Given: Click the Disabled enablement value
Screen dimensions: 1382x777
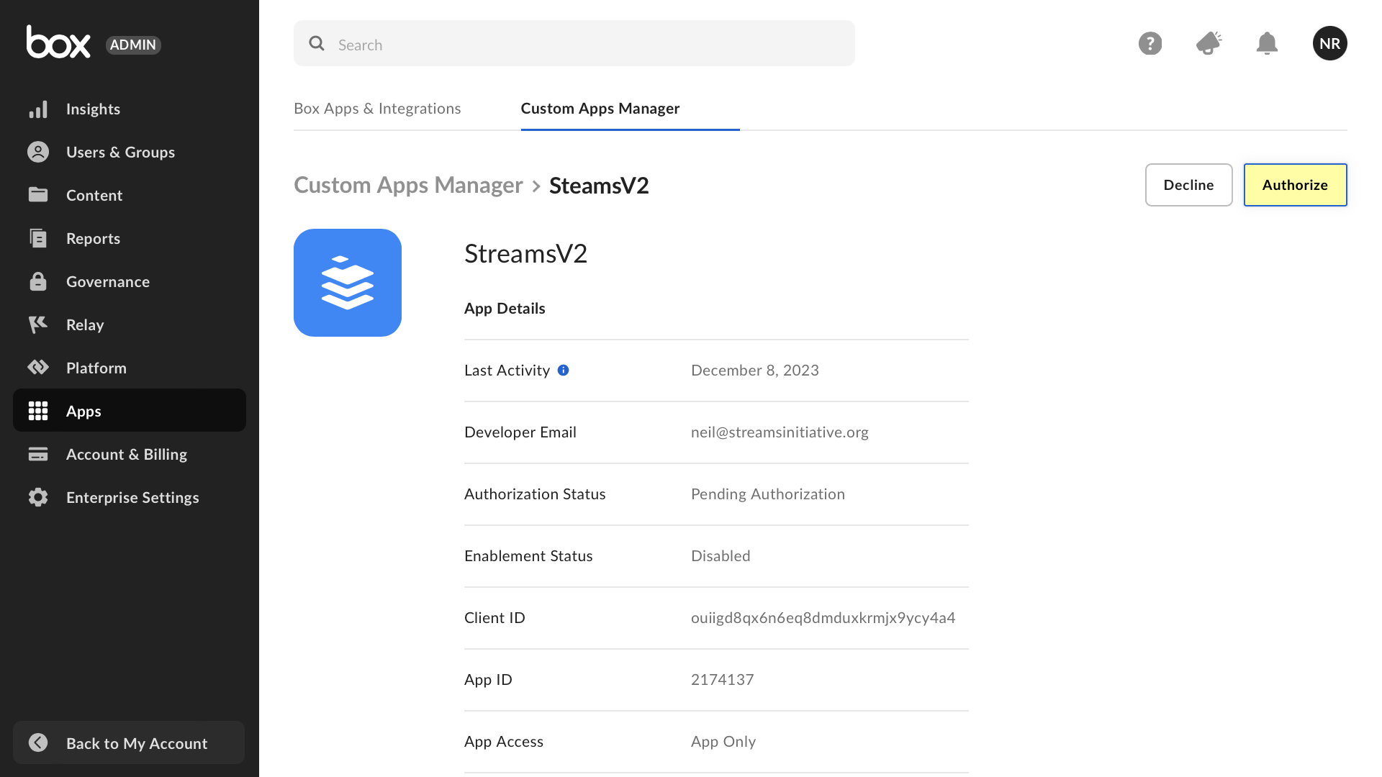Looking at the screenshot, I should (x=721, y=555).
